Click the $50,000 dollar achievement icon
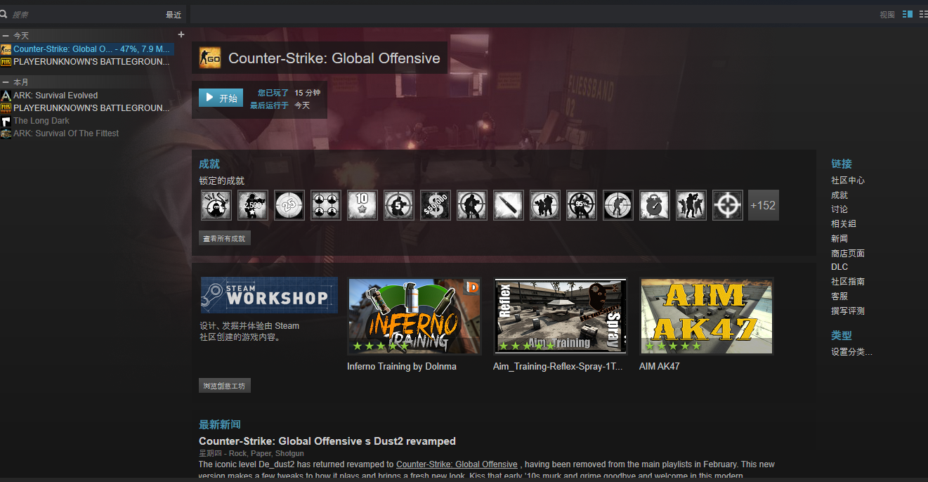The width and height of the screenshot is (928, 482). coord(436,205)
